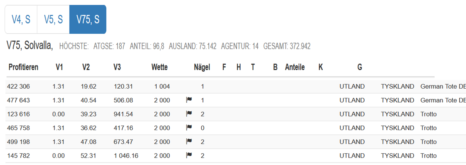Click the 1 046.16 V3 value
466x165 pixels.
coord(126,156)
